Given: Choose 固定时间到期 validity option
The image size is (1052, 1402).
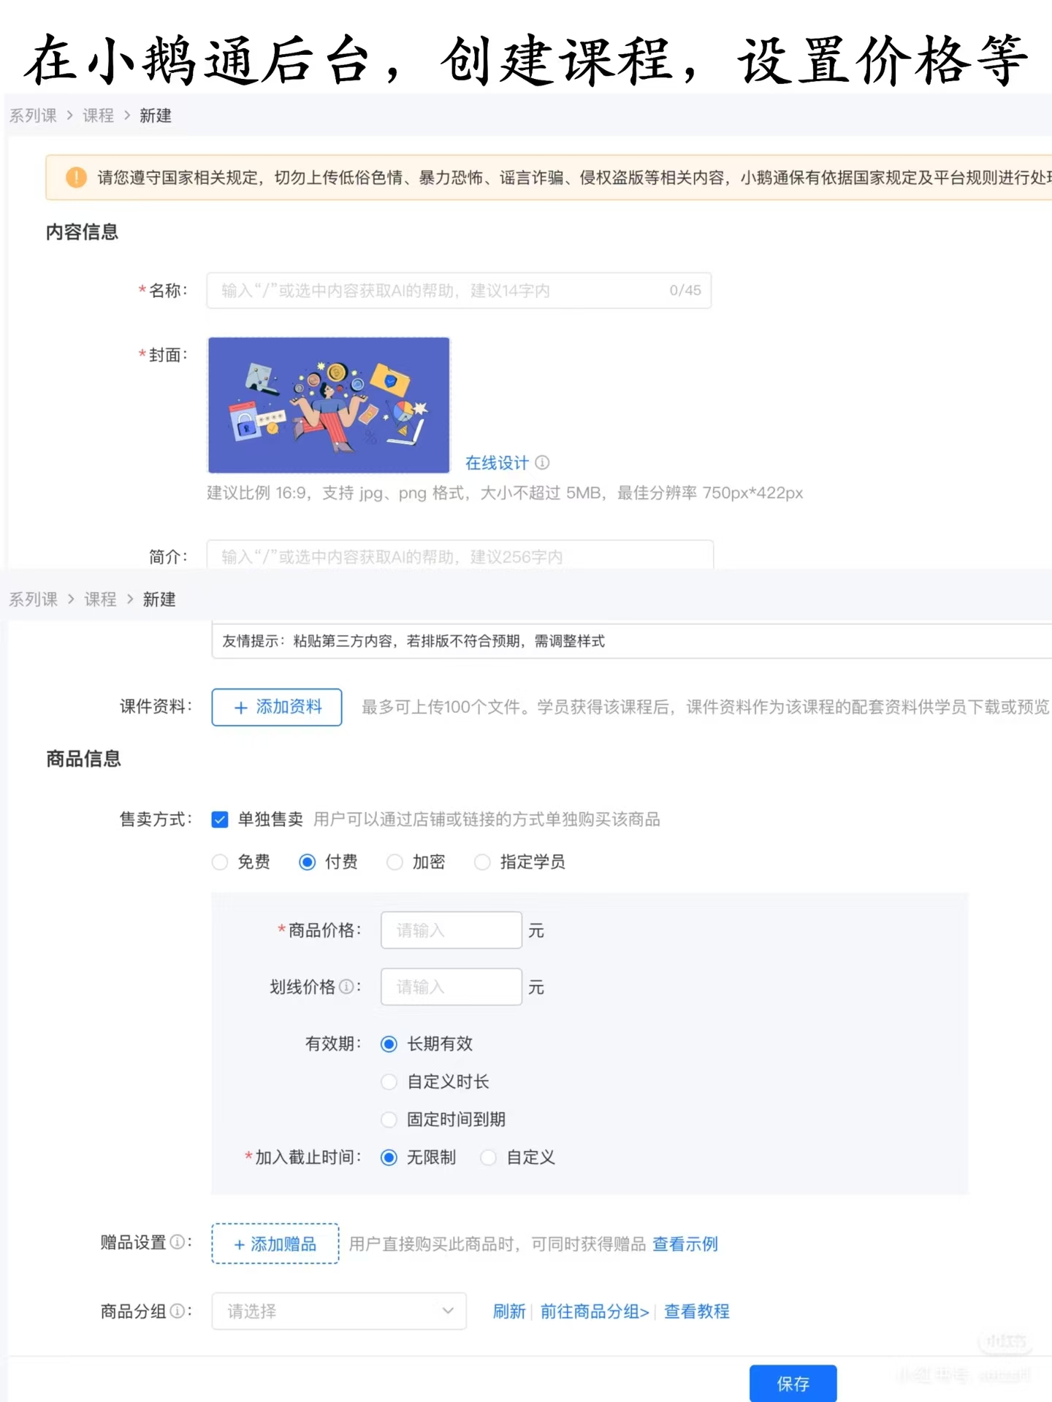Looking at the screenshot, I should pyautogui.click(x=389, y=1119).
